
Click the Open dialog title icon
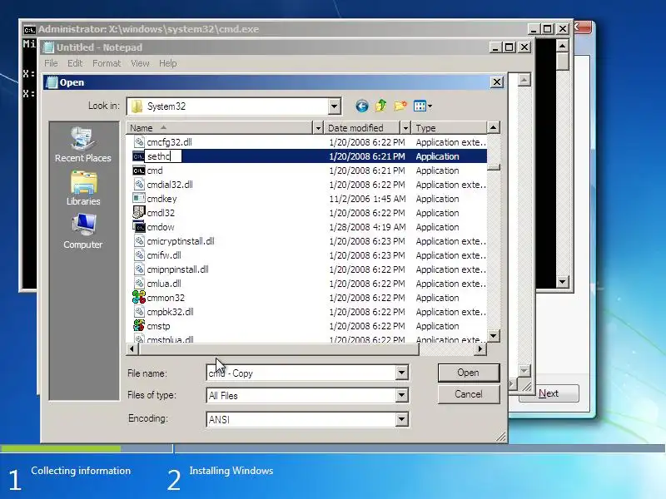point(52,82)
